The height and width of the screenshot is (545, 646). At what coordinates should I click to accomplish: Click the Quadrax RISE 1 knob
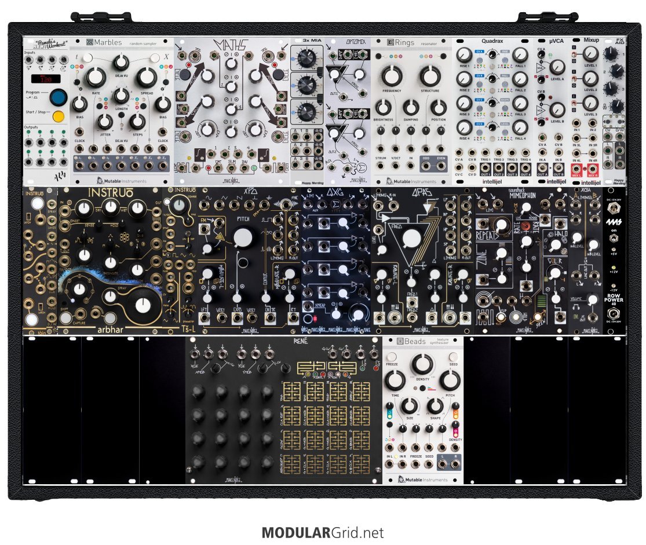[x=464, y=55]
